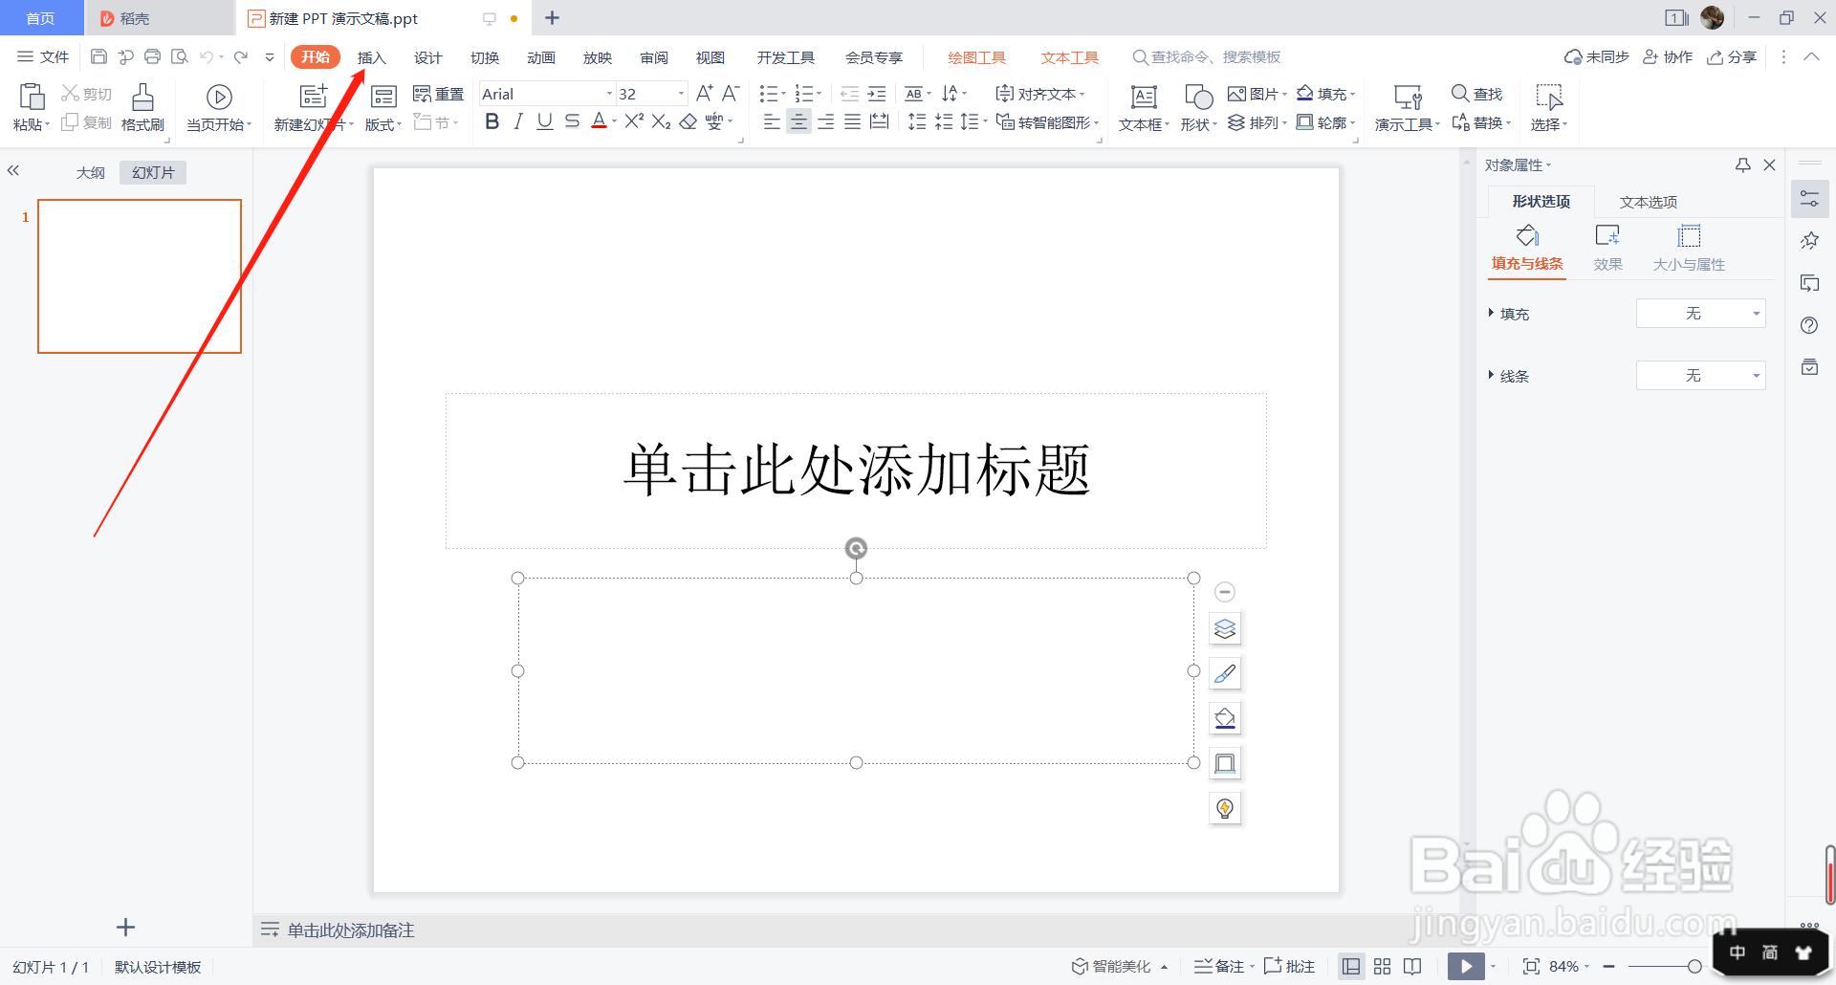Set text alignment to right
Viewport: 1836px width, 985px height.
[825, 121]
